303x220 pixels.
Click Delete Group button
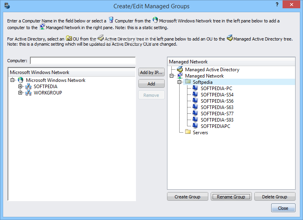[275, 197]
